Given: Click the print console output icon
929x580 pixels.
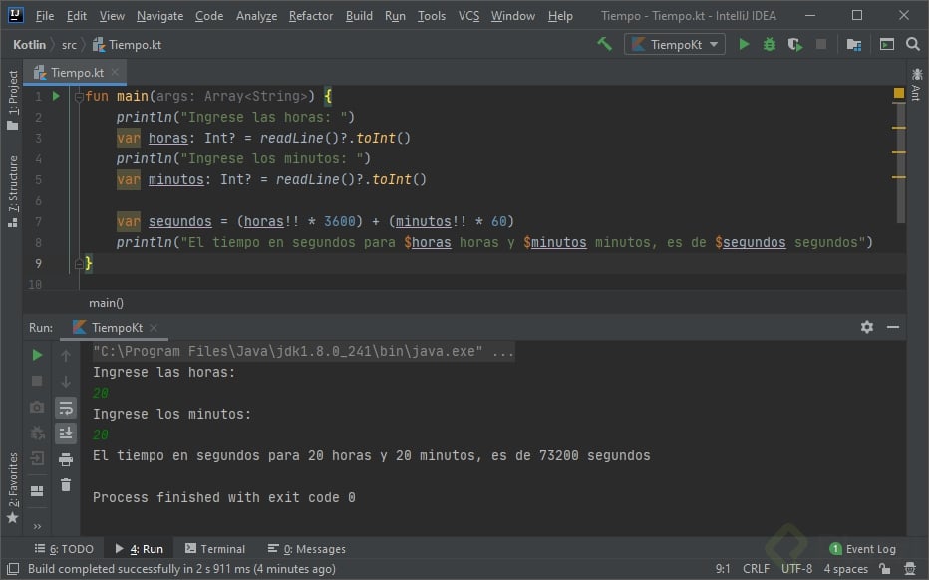Looking at the screenshot, I should tap(66, 459).
